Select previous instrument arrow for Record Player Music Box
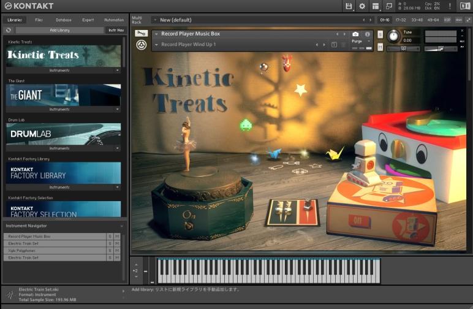Screen dimensions: 473x309 337,34
